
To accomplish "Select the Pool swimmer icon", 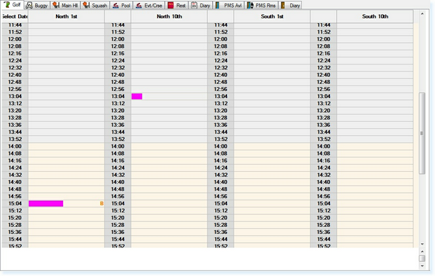I will click(116, 6).
